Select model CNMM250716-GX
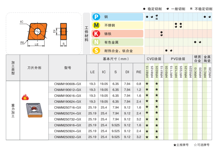 coord(68,108)
